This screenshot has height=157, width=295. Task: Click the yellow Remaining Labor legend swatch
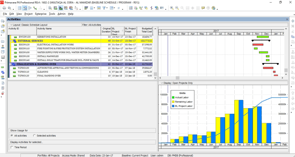[173, 102]
